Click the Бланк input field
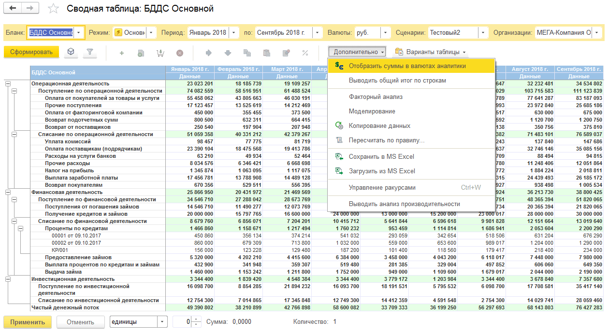The image size is (608, 333). click(x=51, y=33)
